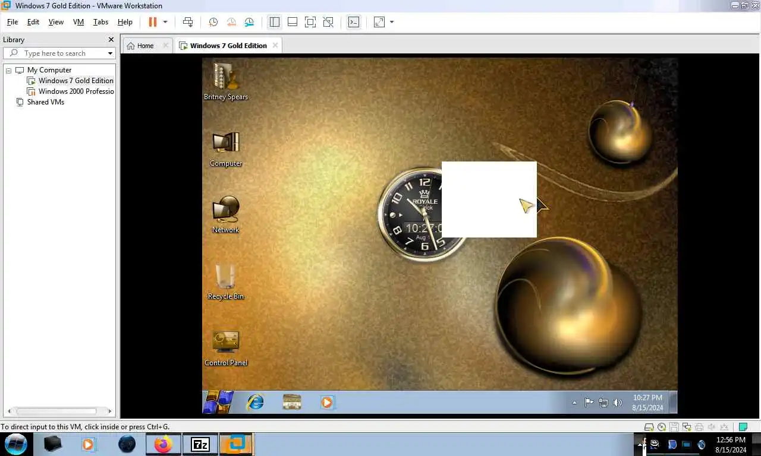Viewport: 761px width, 456px height.
Task: Click the guest Show Desktop button
Action: coord(673,402)
